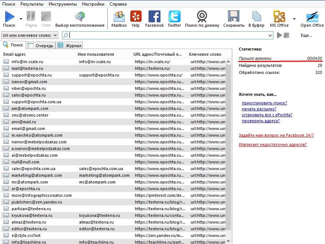Expand the Поиск button dropdown arrow
325x244 pixels.
click(21, 19)
